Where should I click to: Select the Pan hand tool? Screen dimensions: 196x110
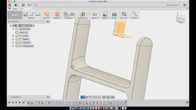pos(90,97)
